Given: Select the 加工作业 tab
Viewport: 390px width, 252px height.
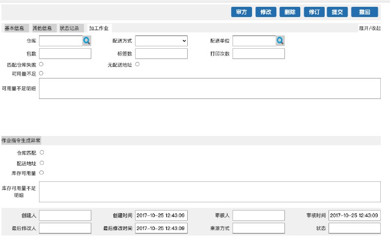Looking at the screenshot, I should (99, 28).
